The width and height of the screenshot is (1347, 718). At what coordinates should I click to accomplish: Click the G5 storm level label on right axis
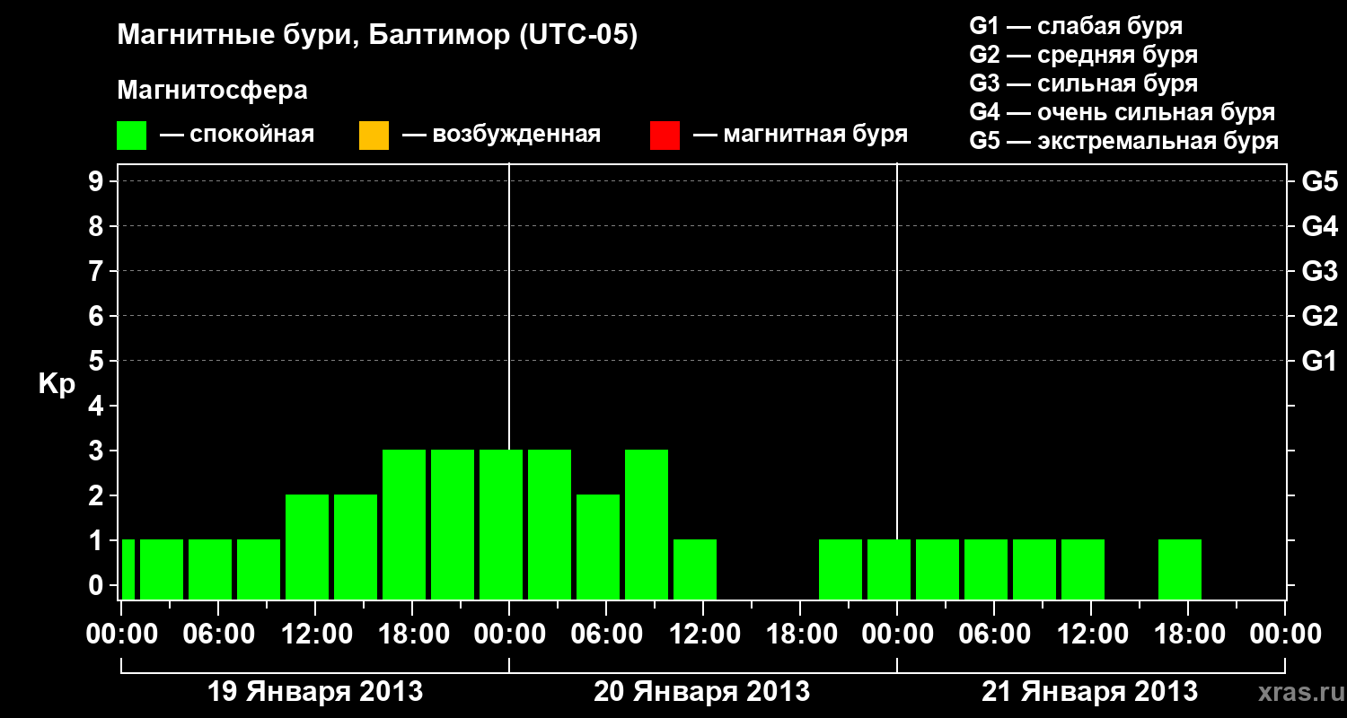(x=1319, y=182)
